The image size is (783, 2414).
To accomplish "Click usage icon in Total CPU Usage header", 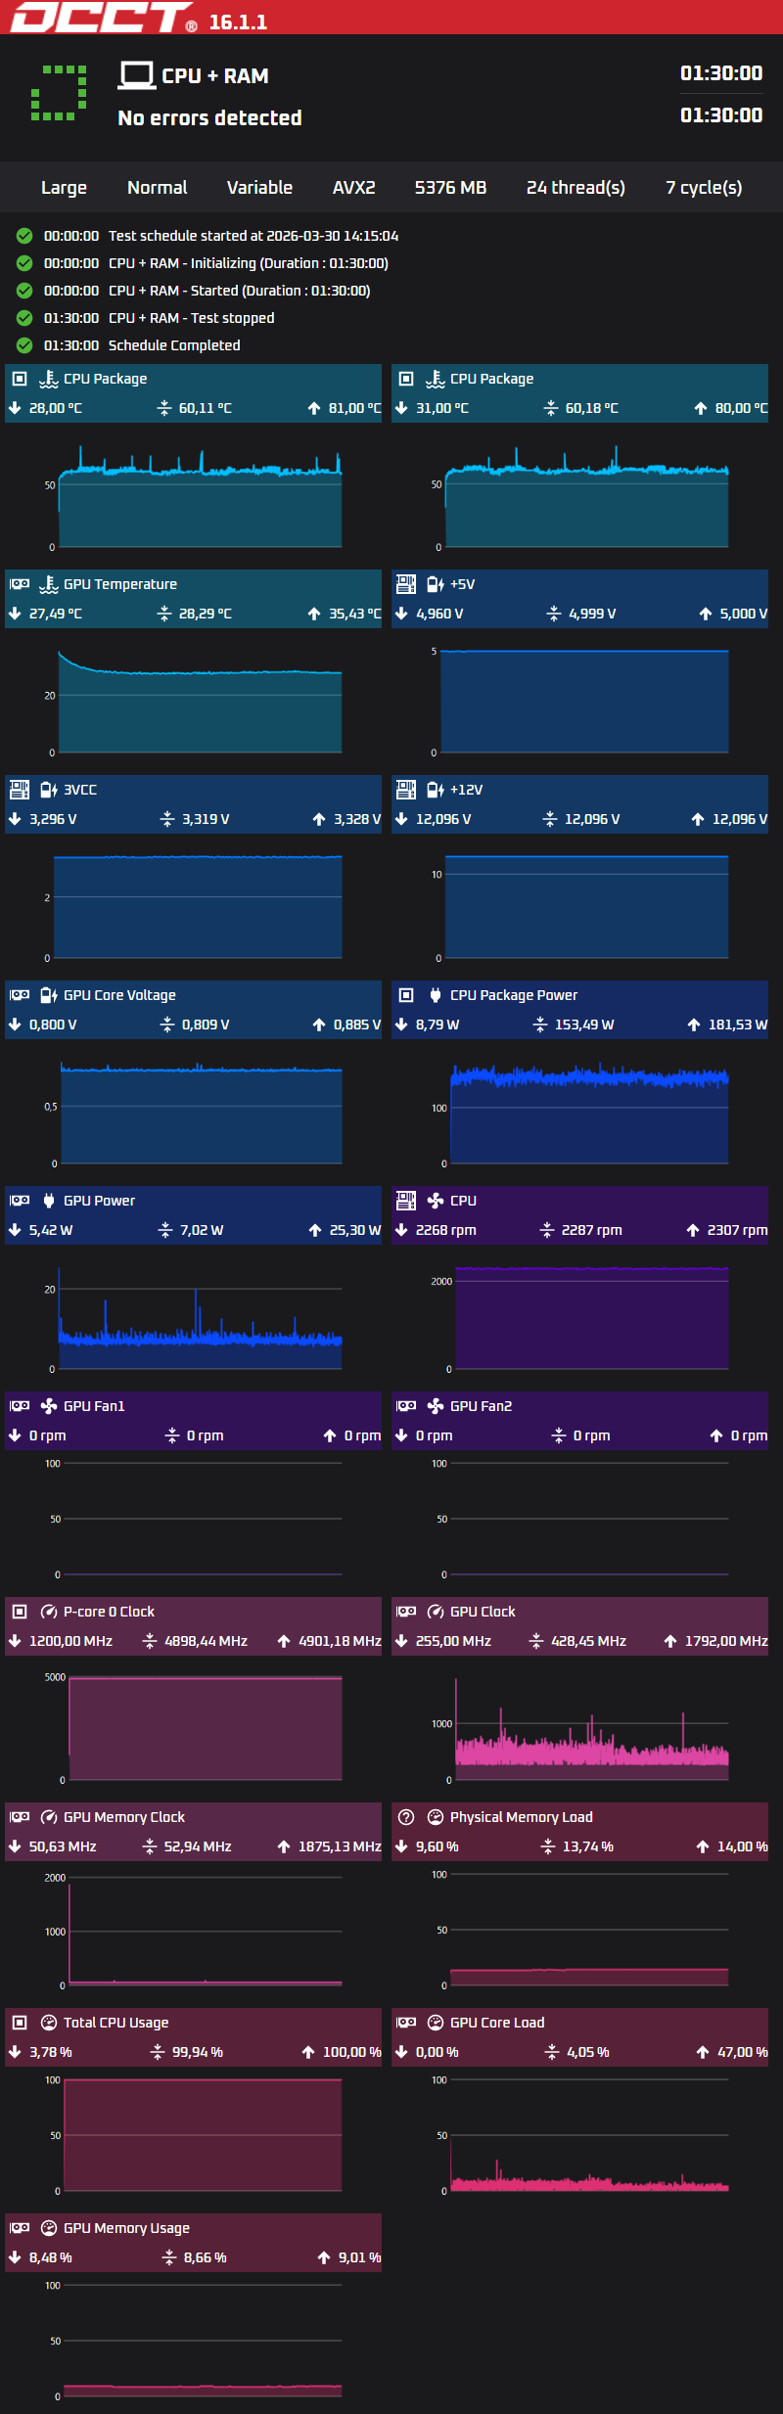I will 49,2023.
